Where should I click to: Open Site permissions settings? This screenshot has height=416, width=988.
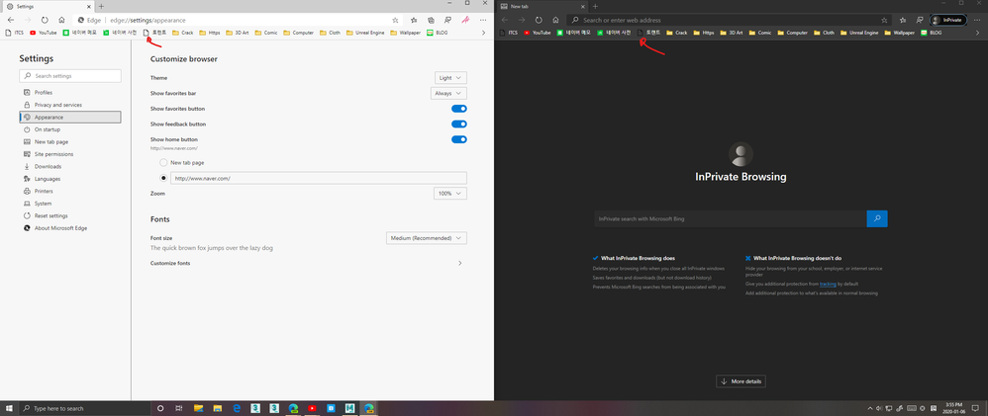pos(70,154)
